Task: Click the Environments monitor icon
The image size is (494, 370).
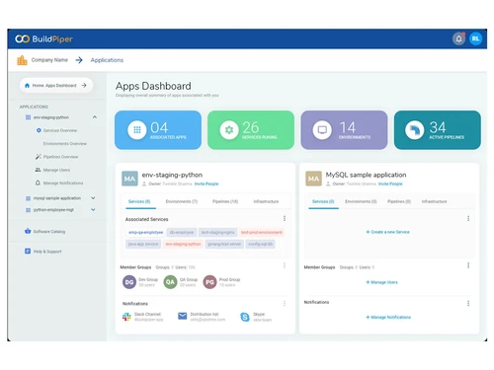Action: click(x=322, y=130)
